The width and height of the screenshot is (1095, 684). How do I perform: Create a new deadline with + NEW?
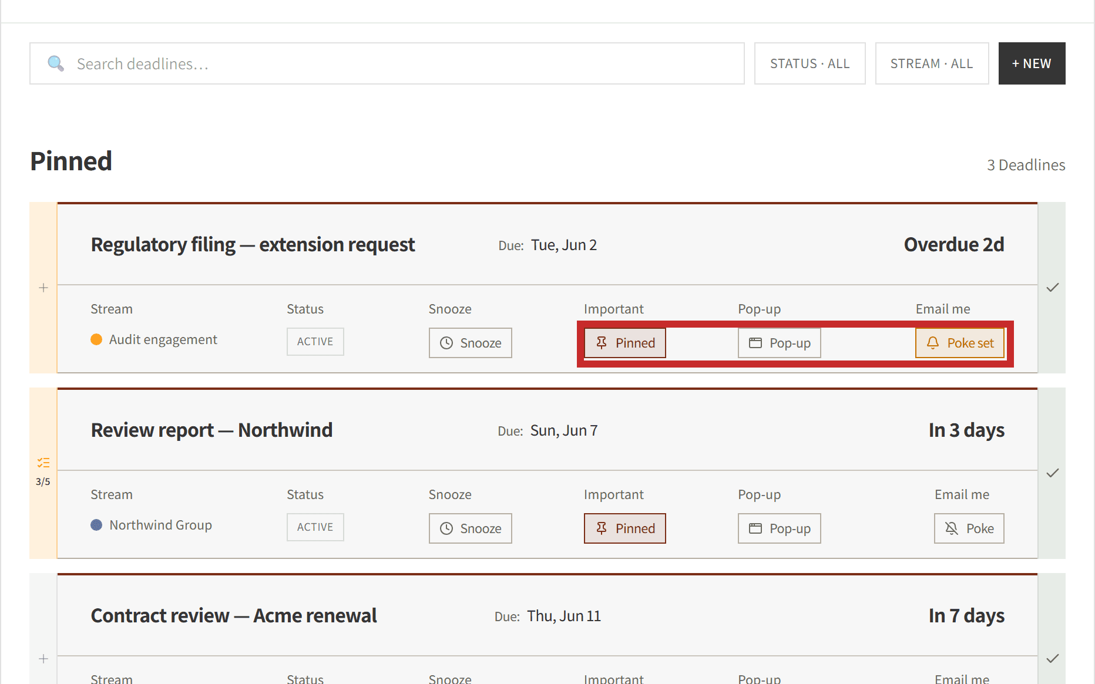1032,63
